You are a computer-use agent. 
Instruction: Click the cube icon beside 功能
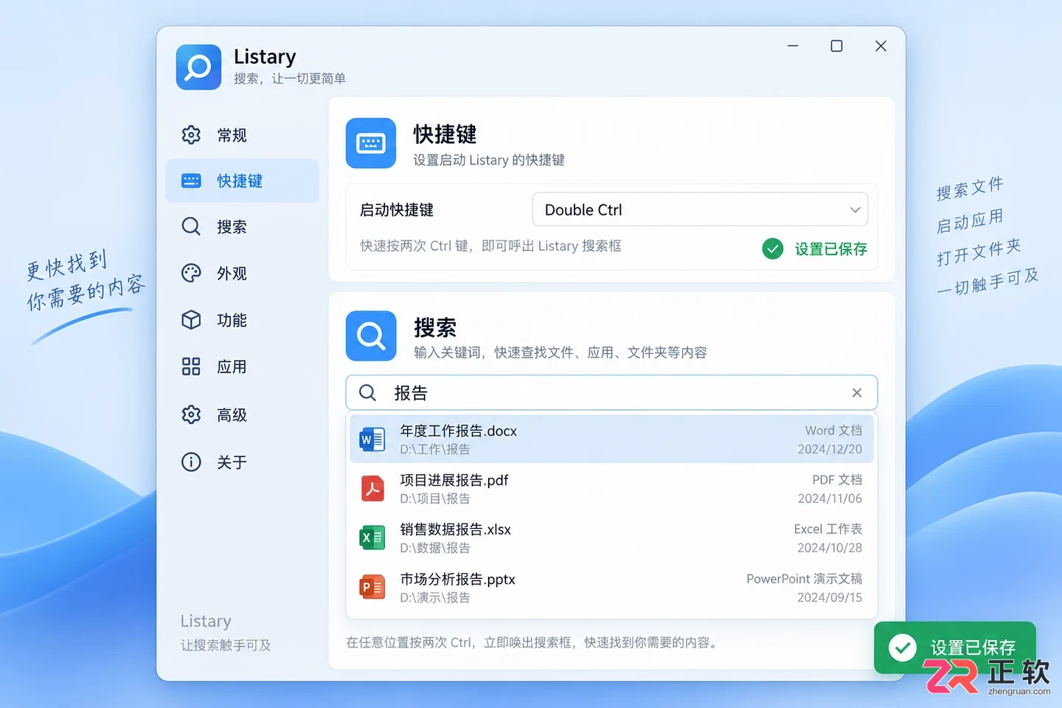(x=191, y=320)
